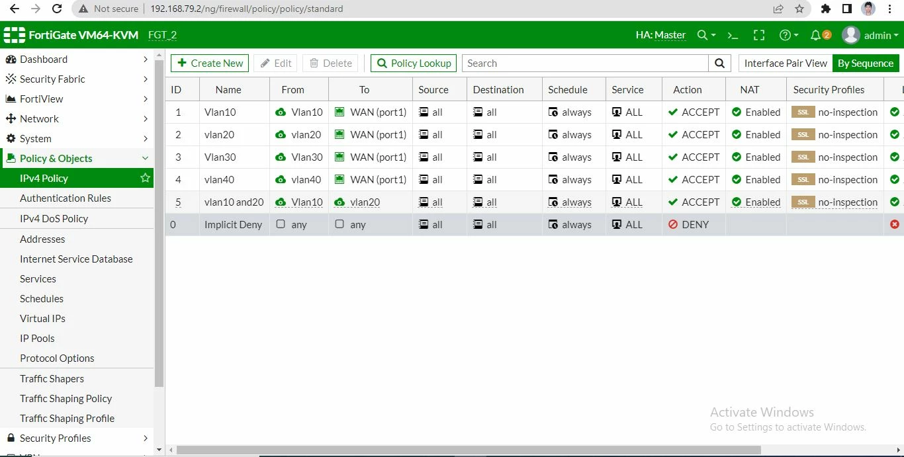Open the CLI console icon in header
Screen dimensions: 904x457
coord(733,35)
